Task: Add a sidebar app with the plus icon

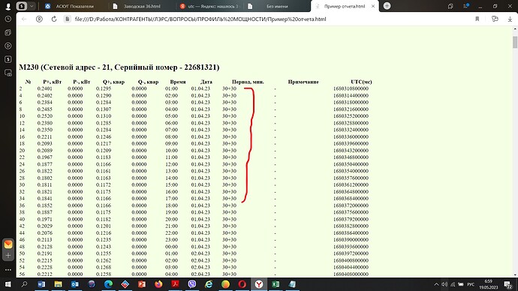Action: pyautogui.click(x=8, y=255)
